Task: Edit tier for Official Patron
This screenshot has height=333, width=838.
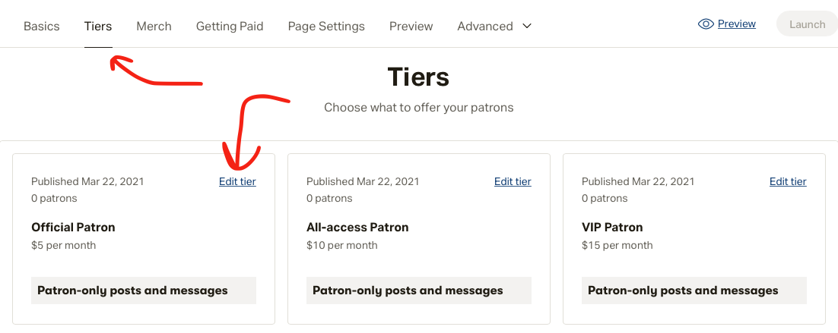Action: [237, 181]
